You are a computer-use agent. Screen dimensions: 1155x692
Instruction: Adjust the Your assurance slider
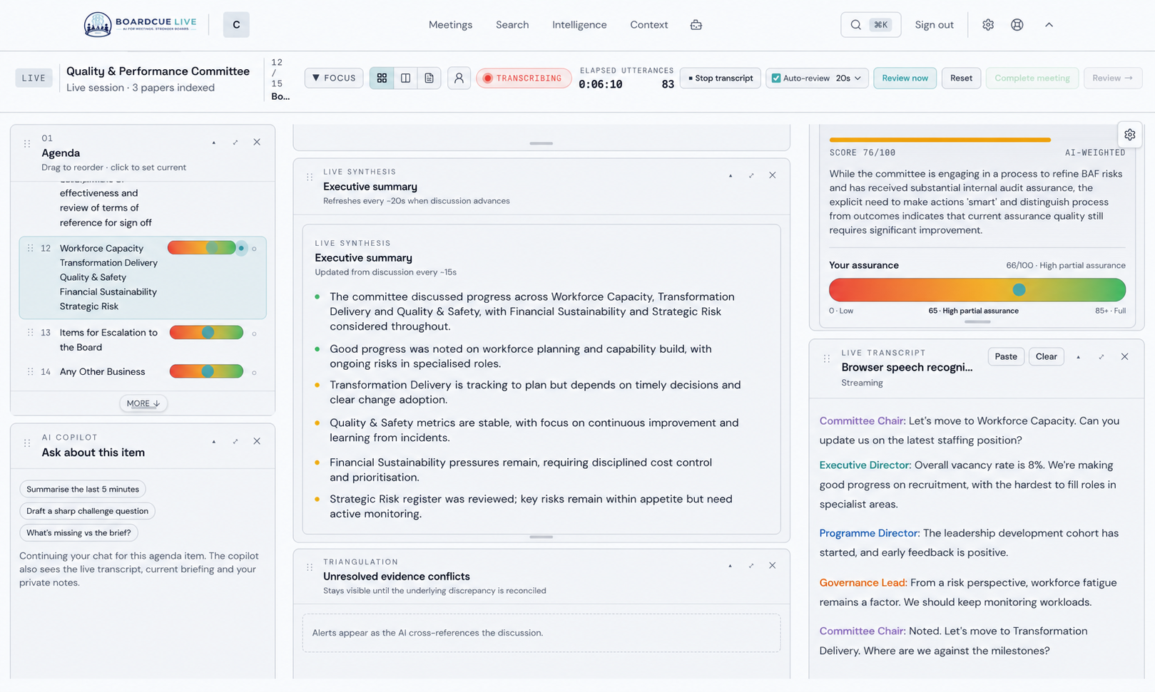[x=977, y=290]
